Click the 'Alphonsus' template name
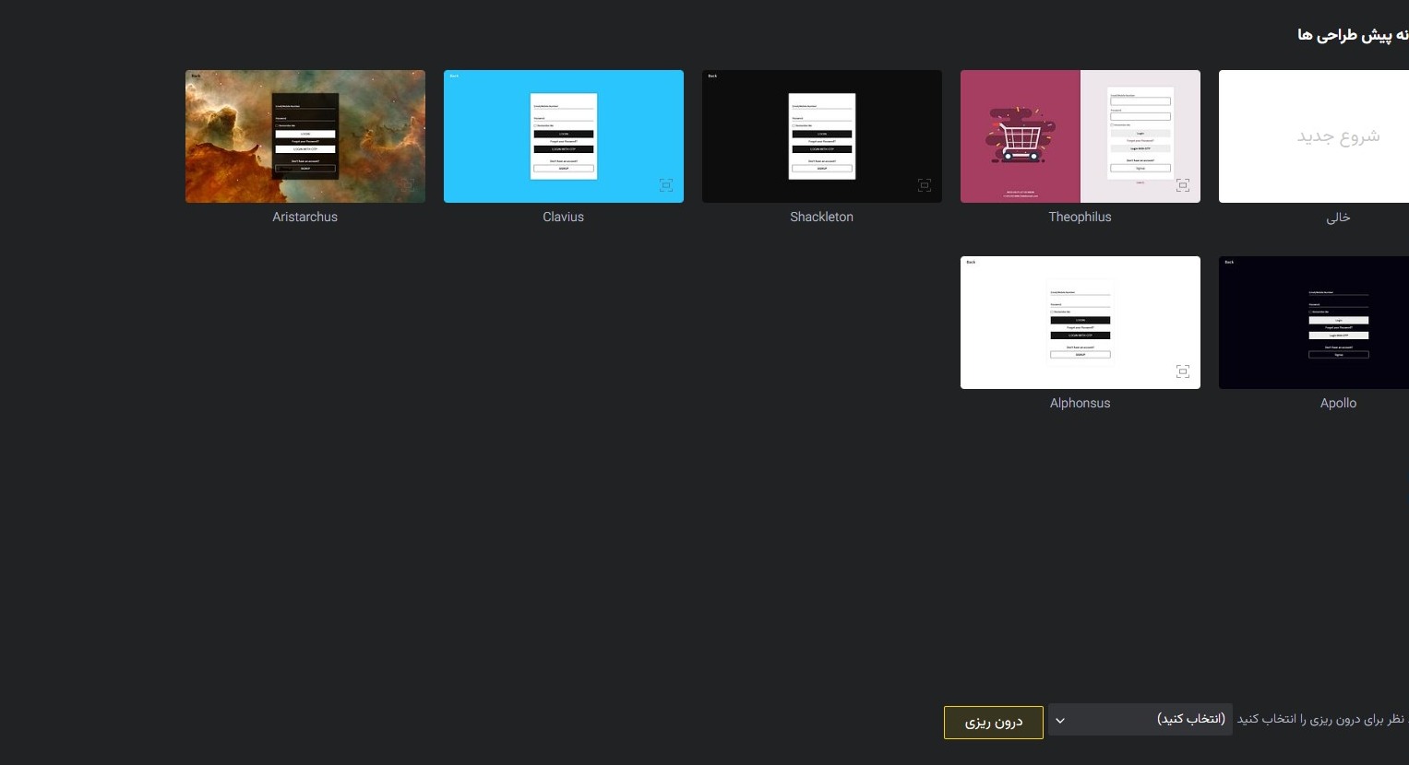 1080,404
